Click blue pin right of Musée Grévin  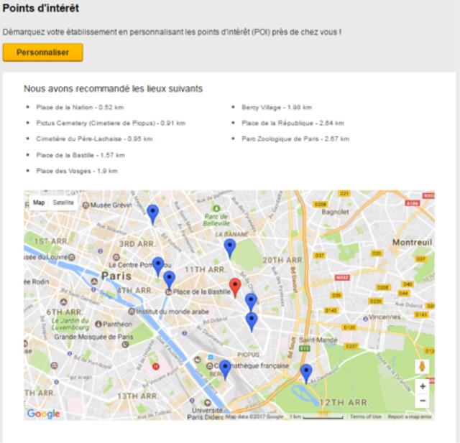pyautogui.click(x=152, y=214)
